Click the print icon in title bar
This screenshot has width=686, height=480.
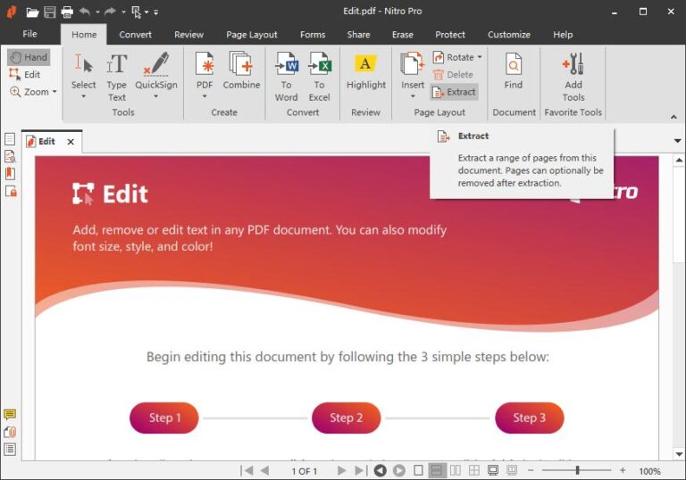67,12
